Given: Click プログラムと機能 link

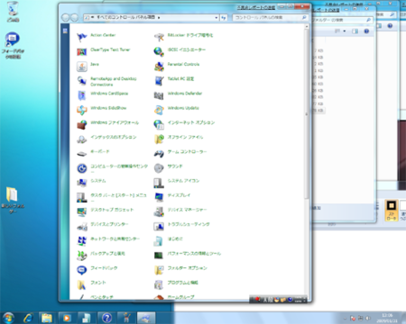Looking at the screenshot, I should coord(183,283).
